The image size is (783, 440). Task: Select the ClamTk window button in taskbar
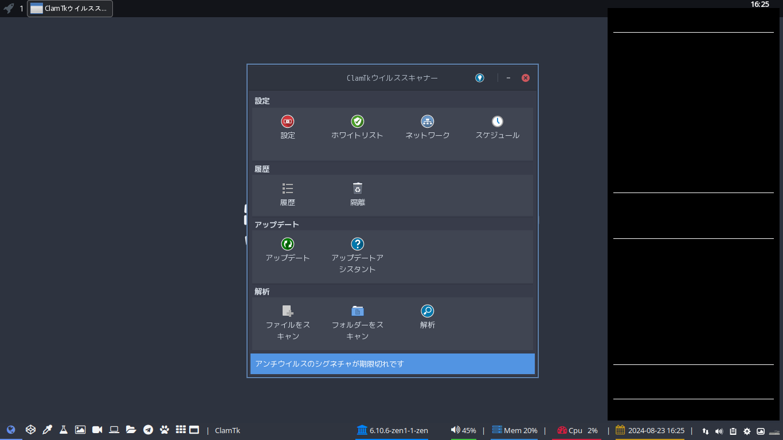click(69, 9)
